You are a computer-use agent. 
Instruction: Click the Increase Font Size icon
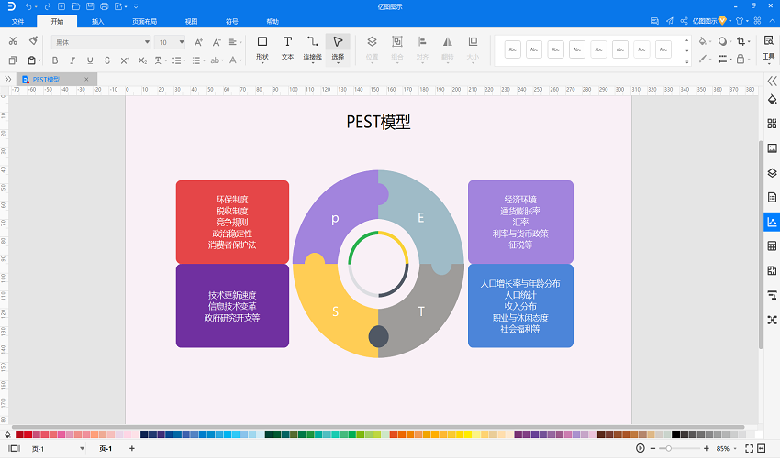tap(200, 42)
